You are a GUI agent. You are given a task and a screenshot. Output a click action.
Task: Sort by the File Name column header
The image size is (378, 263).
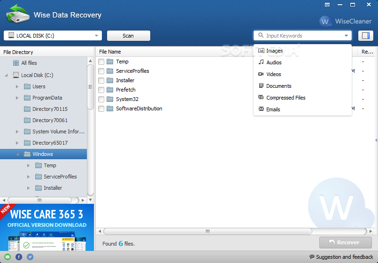tap(110, 52)
